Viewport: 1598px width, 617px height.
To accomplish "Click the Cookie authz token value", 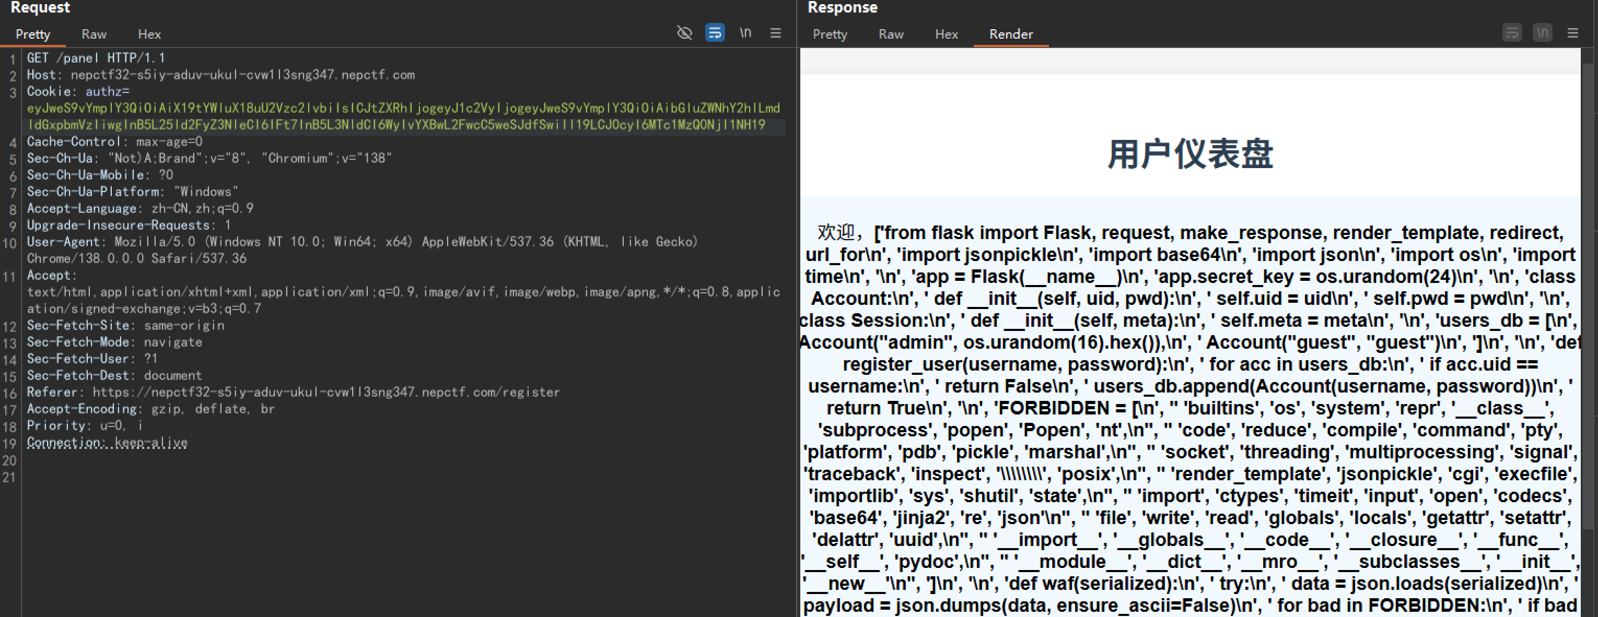I will (403, 116).
